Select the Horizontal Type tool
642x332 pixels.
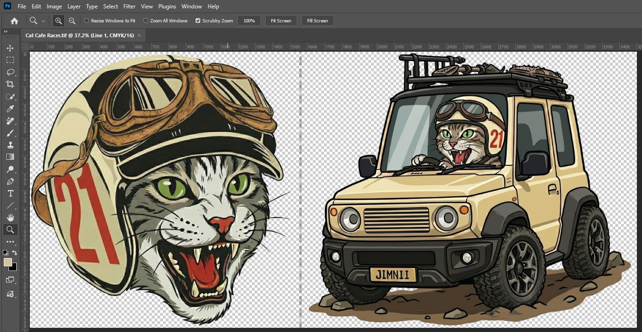10,193
